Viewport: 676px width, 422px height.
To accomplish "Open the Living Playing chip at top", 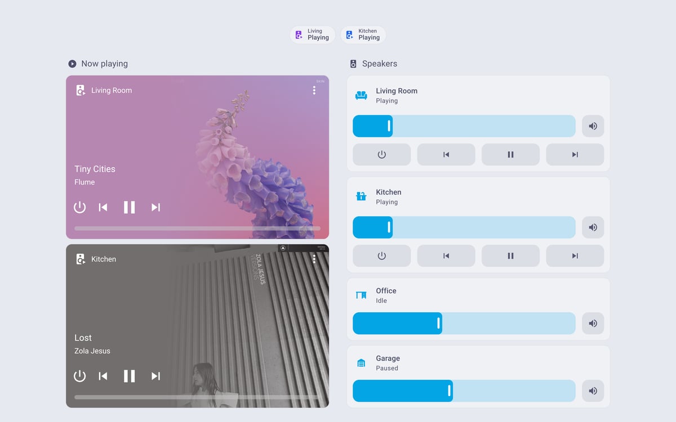I will 313,35.
